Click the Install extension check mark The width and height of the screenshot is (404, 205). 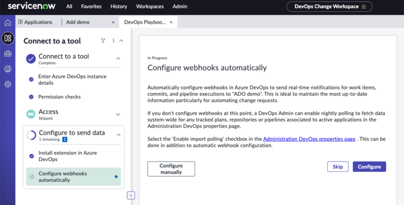(x=31, y=156)
